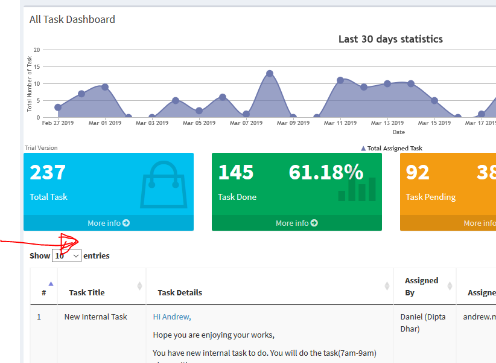Viewport: 496px width, 363px height.
Task: Select the New Internal Task row
Action: (x=95, y=316)
